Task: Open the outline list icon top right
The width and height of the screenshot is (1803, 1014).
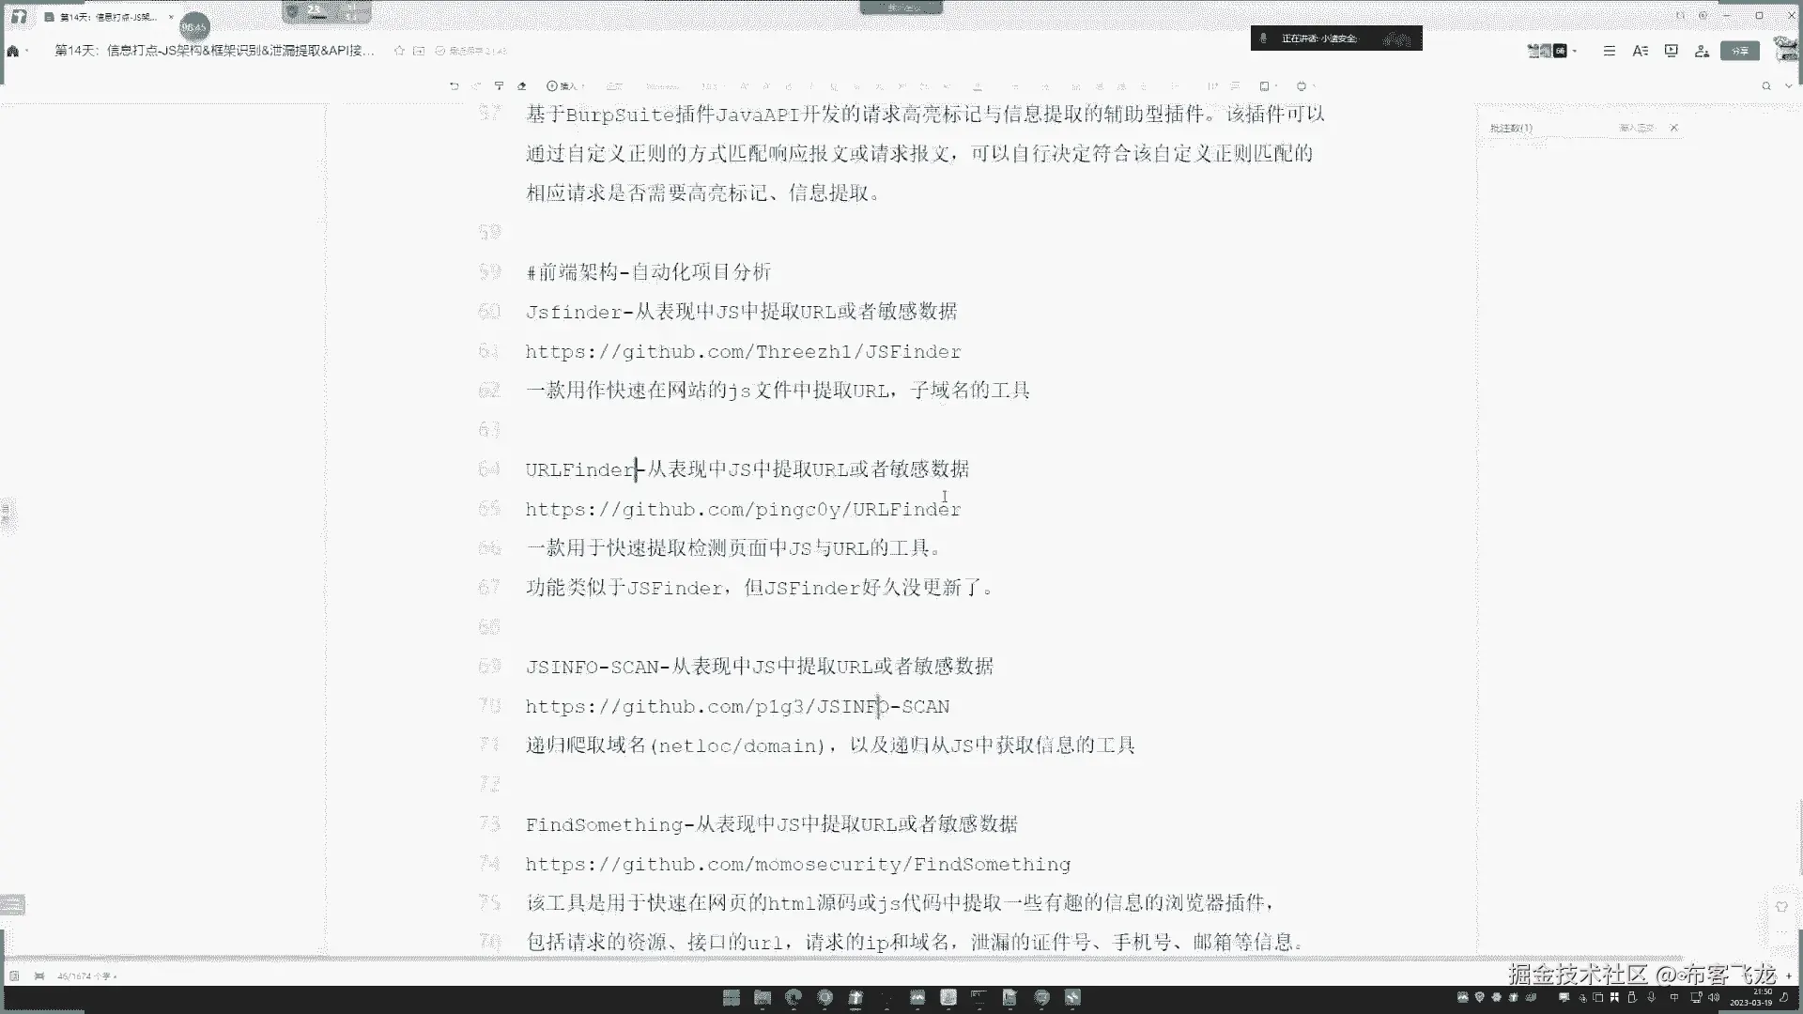Action: (1609, 51)
